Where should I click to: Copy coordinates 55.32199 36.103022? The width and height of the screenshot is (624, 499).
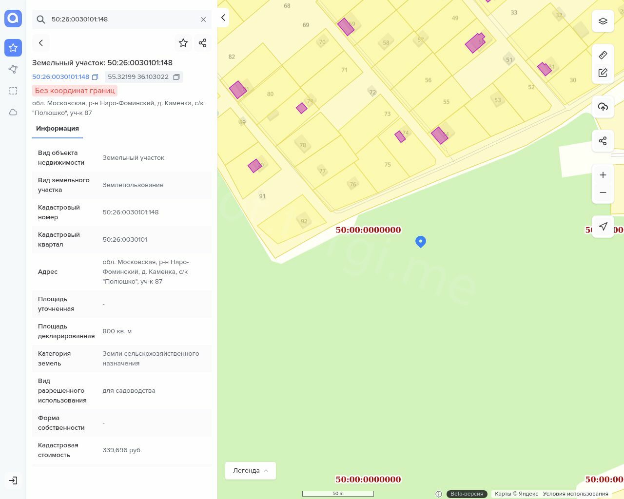click(176, 77)
